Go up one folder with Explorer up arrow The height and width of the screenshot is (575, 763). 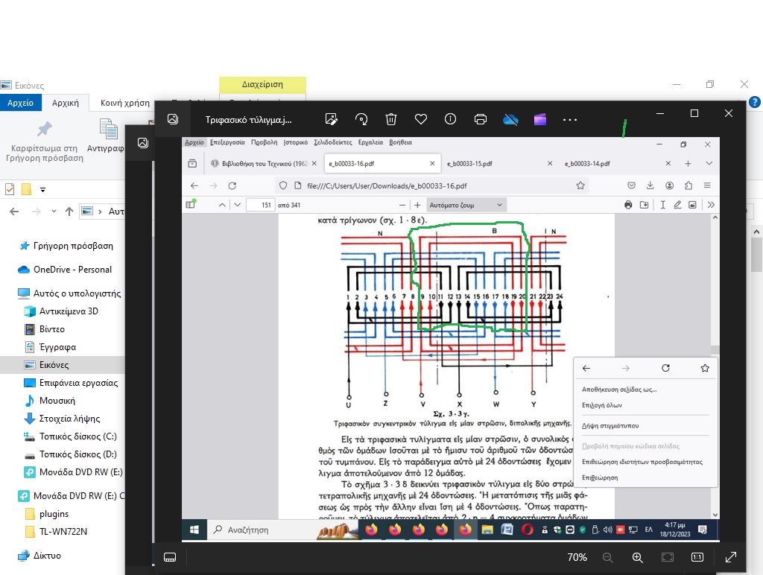(x=69, y=211)
